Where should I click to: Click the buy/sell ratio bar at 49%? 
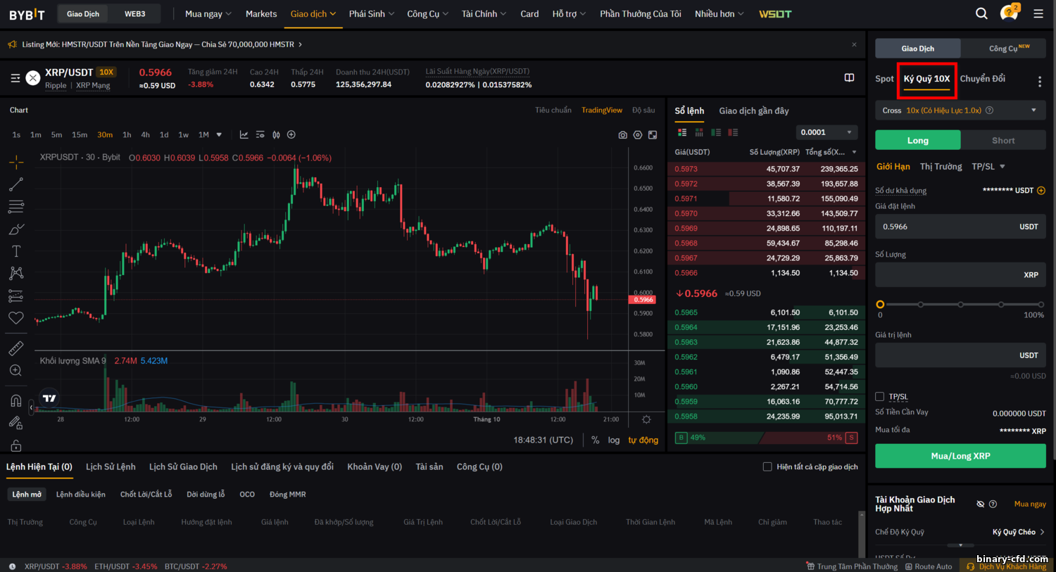766,438
